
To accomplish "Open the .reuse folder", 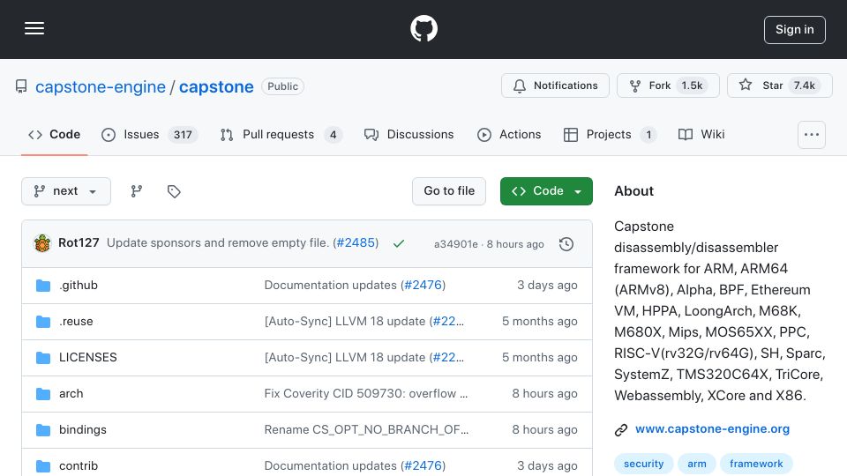I will [76, 321].
